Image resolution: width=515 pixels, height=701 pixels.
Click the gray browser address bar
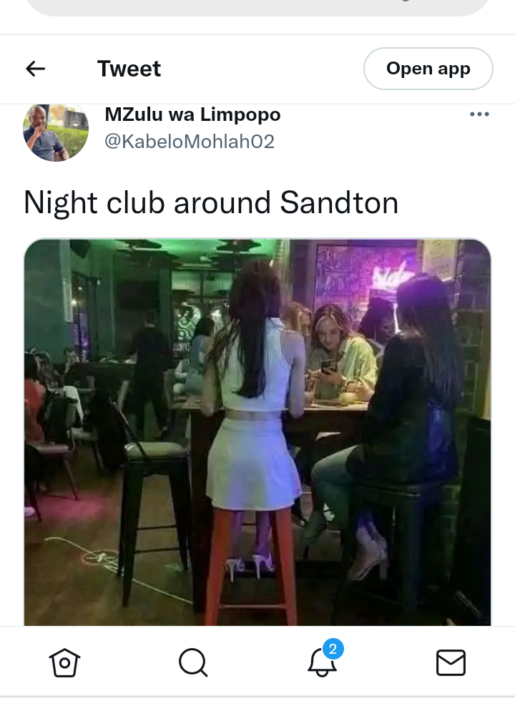[x=257, y=6]
